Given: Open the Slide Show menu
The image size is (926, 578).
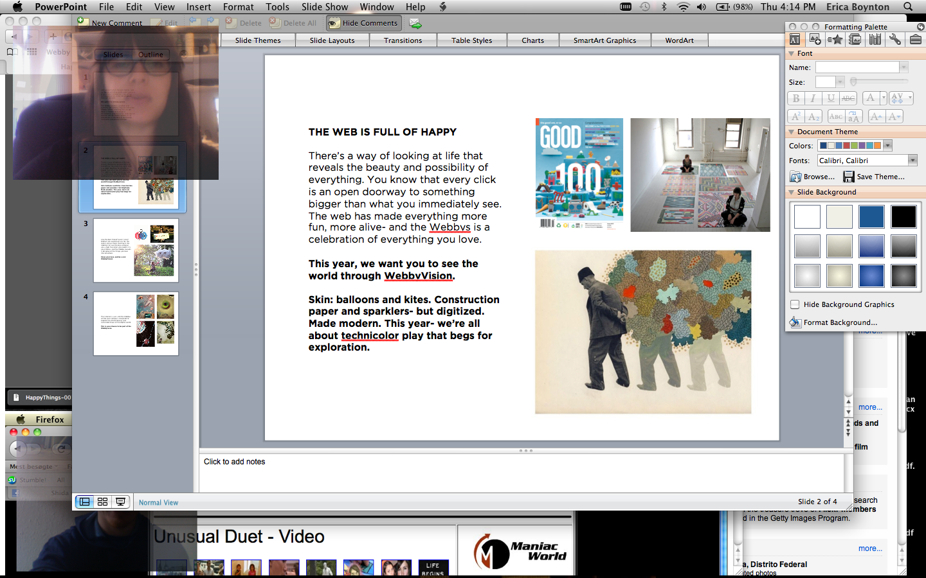Looking at the screenshot, I should (x=325, y=6).
